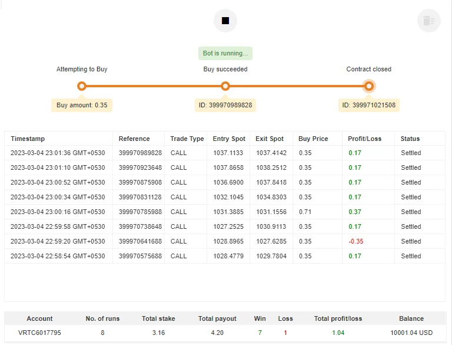Click total payout value 4.20

point(217,333)
